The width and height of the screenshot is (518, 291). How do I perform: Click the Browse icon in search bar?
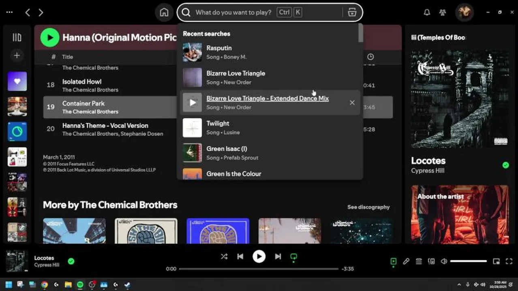point(352,12)
